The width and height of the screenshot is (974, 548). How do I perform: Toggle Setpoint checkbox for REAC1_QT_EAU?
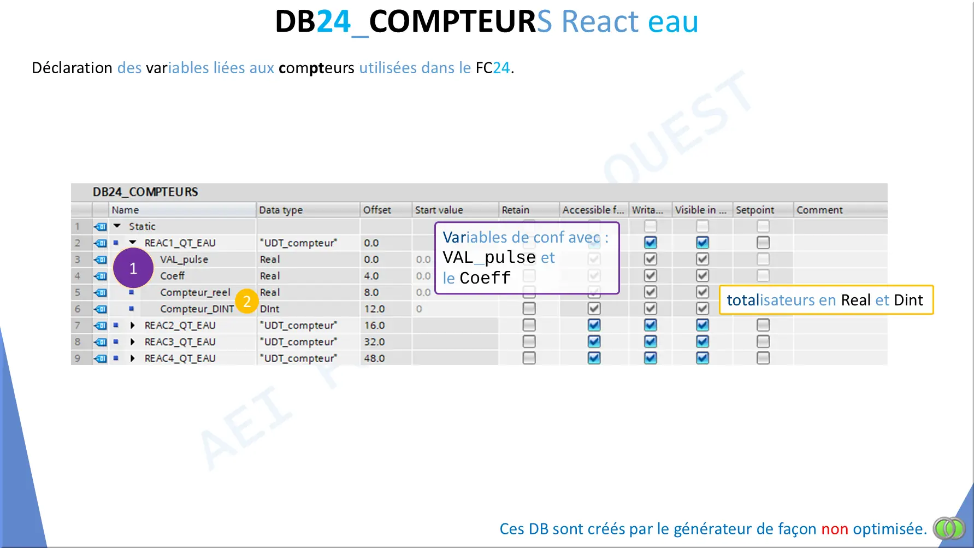[763, 243]
